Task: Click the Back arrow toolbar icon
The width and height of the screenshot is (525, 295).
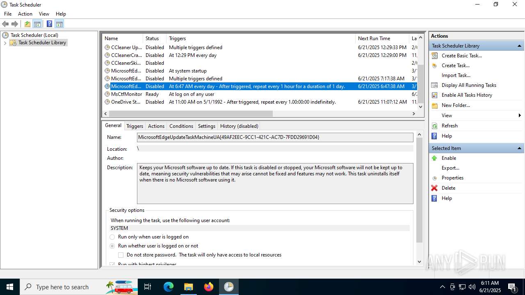Action: (5, 24)
